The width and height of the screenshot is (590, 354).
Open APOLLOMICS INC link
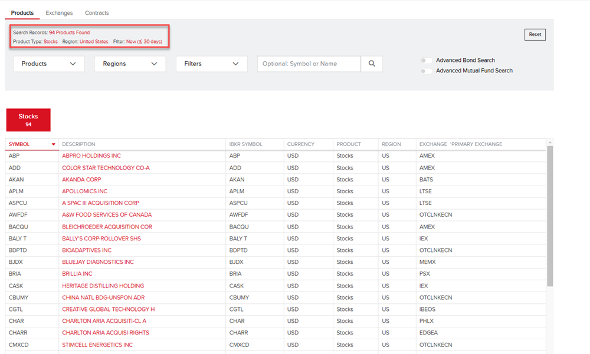click(x=84, y=191)
